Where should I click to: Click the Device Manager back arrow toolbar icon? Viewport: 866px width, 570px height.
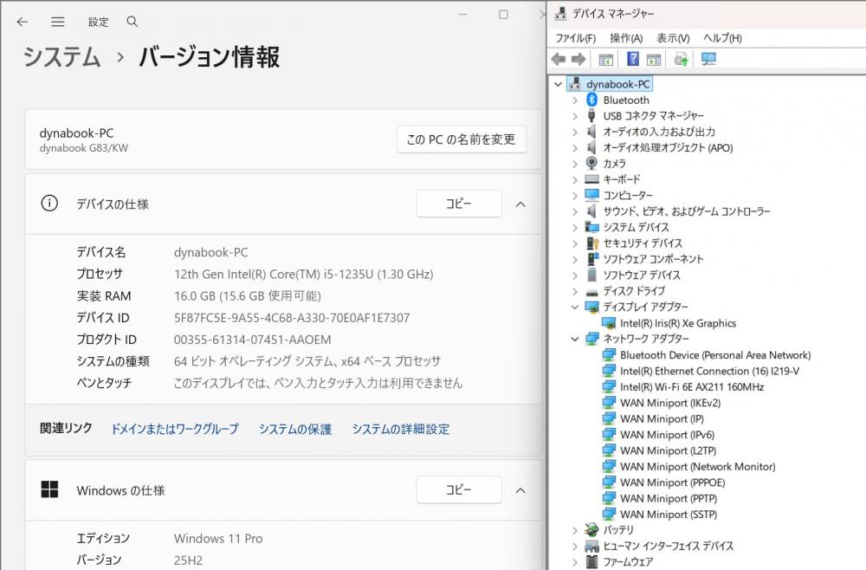pos(559,59)
